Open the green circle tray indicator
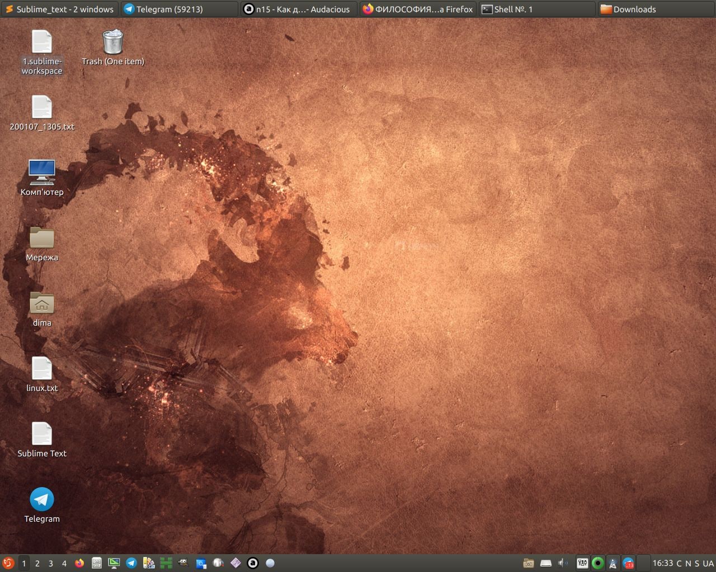This screenshot has height=572, width=716. point(597,563)
